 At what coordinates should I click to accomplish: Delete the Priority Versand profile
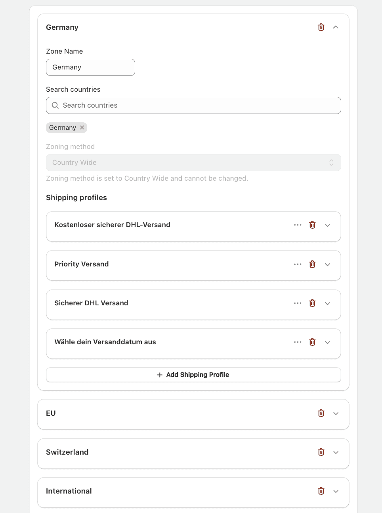coord(312,264)
